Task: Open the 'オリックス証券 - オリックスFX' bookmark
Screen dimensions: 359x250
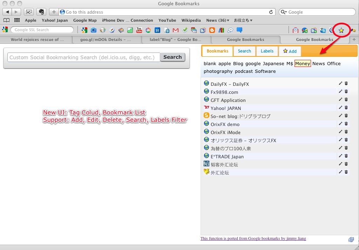Action: pyautogui.click(x=243, y=140)
